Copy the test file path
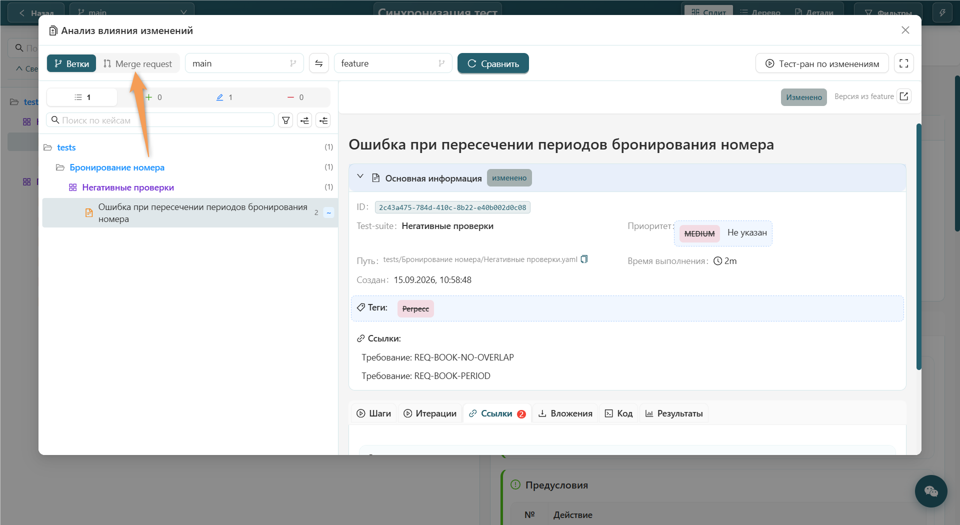960x525 pixels. [584, 259]
